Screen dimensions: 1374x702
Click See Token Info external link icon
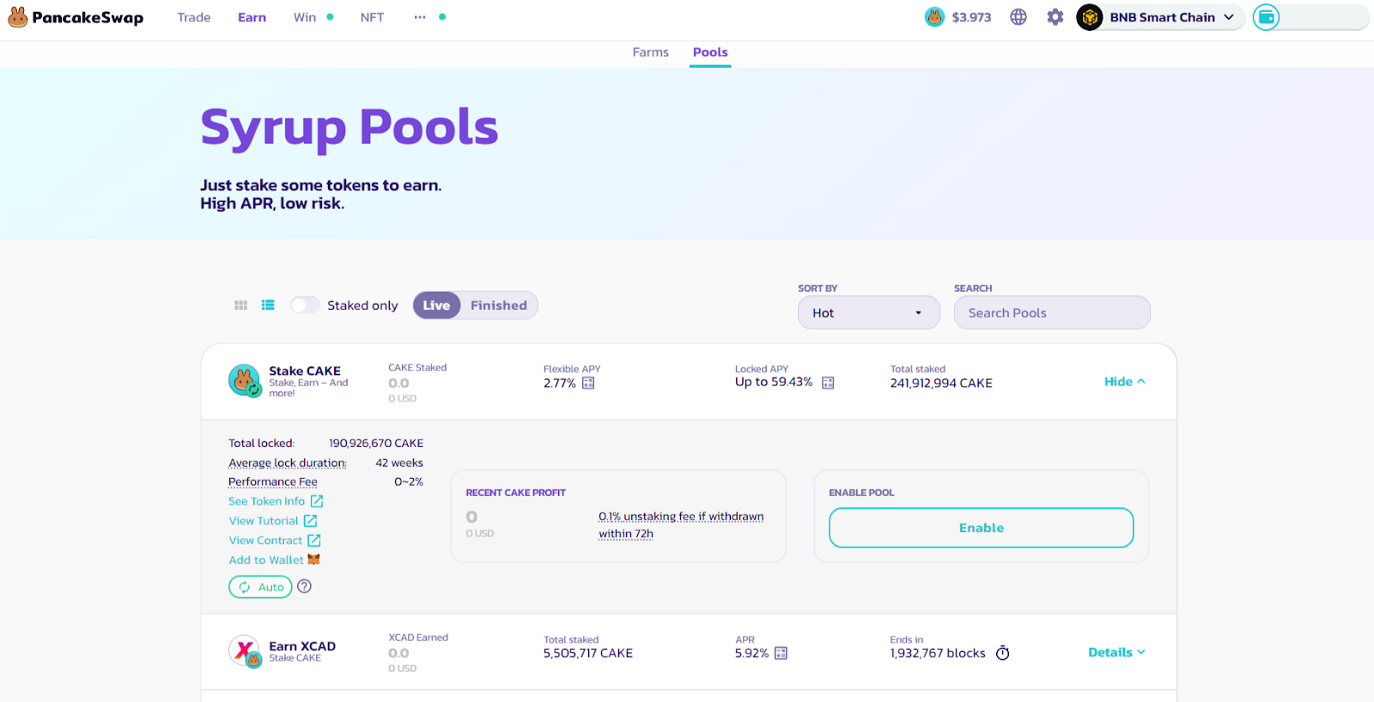coord(317,501)
